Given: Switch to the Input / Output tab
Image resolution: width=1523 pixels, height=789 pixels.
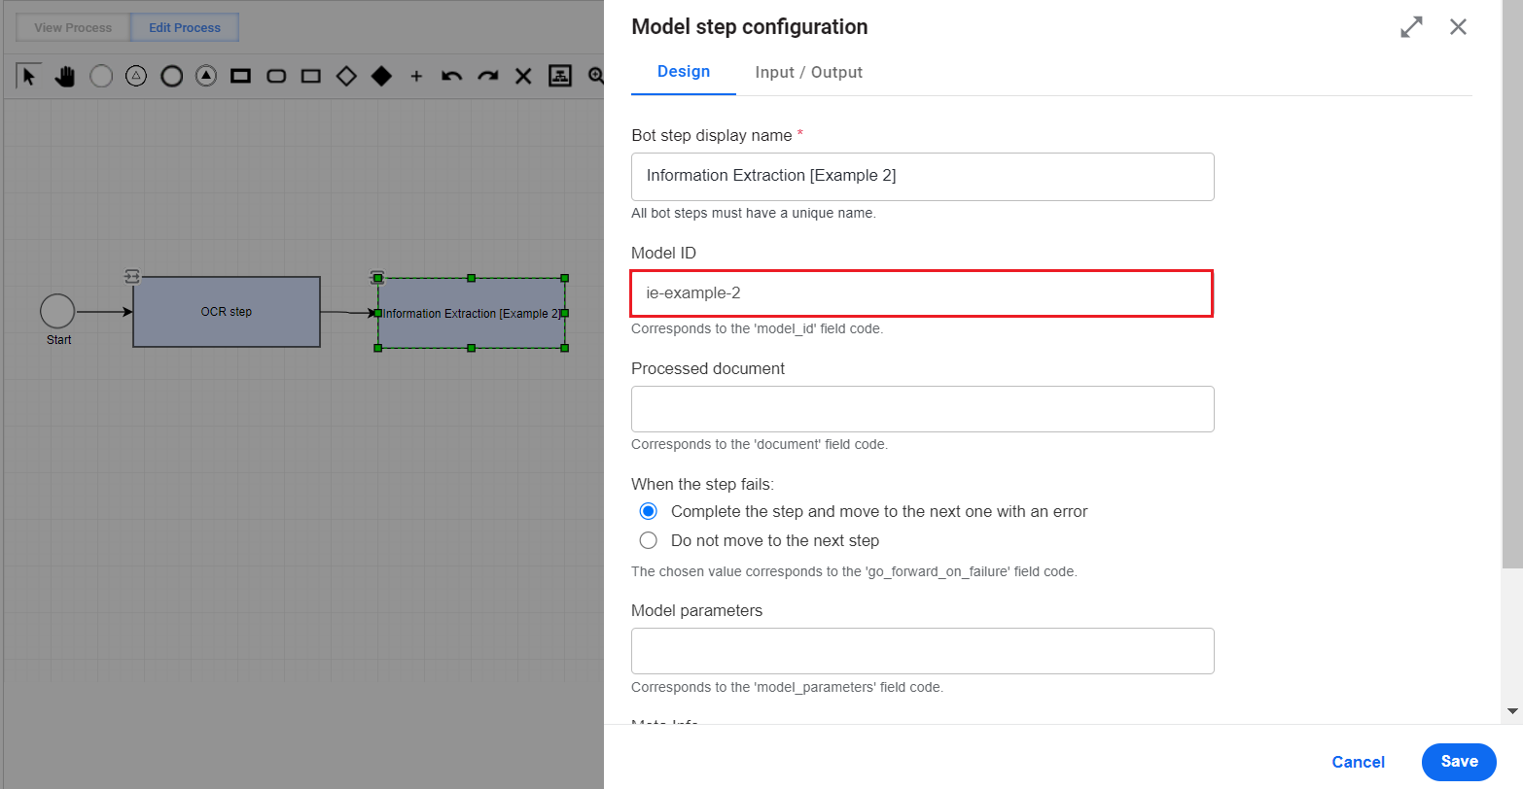Looking at the screenshot, I should tap(809, 72).
